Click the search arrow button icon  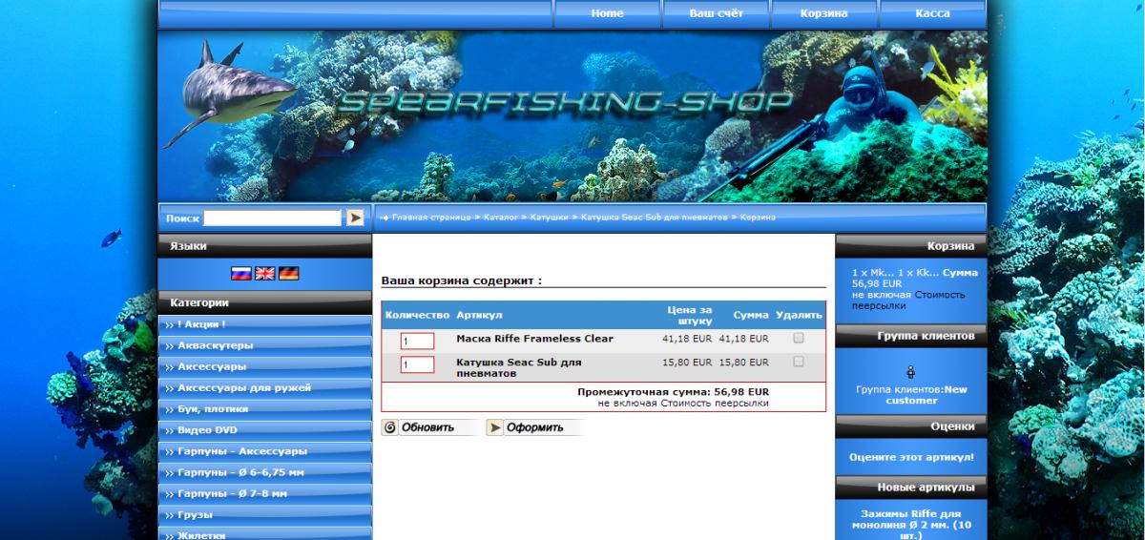(x=355, y=218)
